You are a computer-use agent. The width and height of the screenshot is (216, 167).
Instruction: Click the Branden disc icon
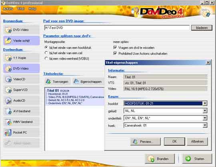coord(151,159)
